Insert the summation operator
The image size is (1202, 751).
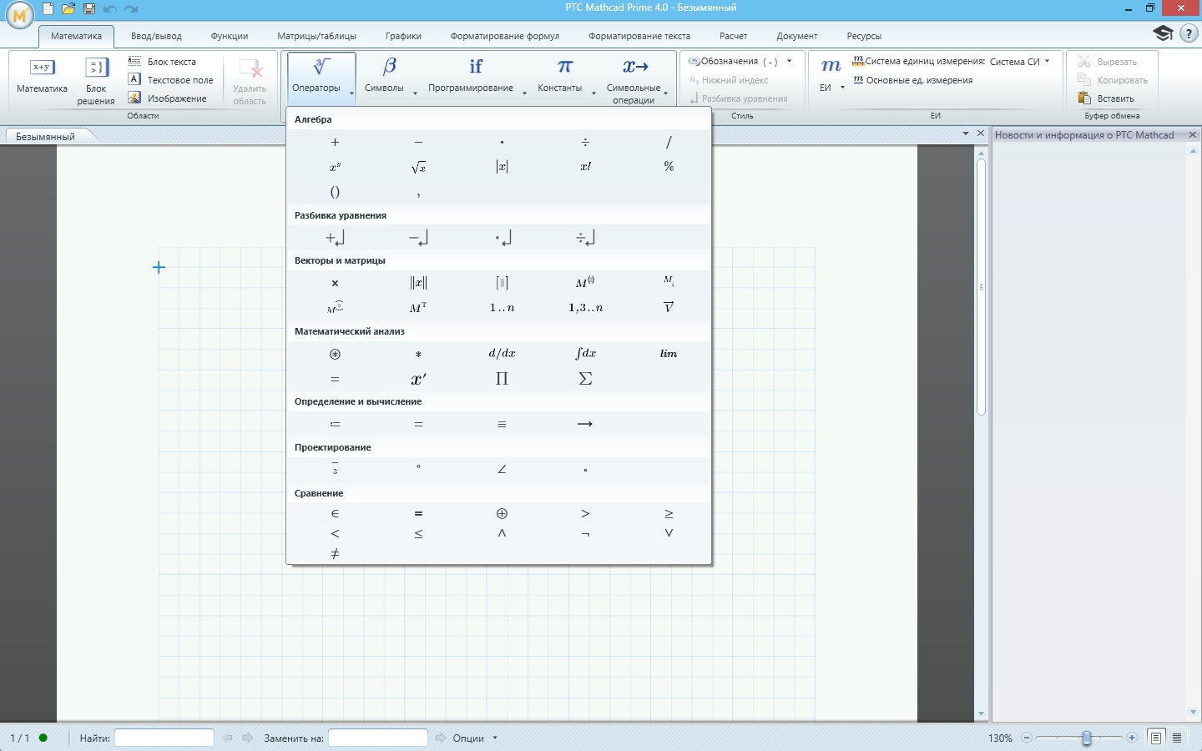click(x=585, y=379)
